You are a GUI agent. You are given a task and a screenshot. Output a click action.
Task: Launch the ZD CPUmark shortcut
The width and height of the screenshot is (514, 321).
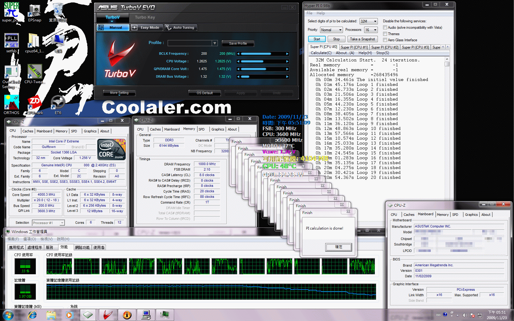(35, 105)
